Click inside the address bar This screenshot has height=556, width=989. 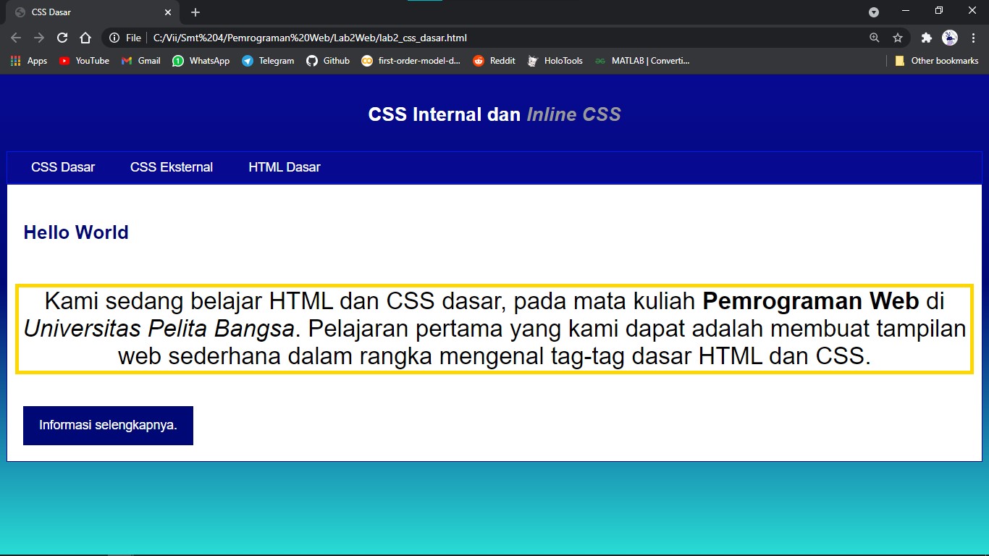coord(434,37)
